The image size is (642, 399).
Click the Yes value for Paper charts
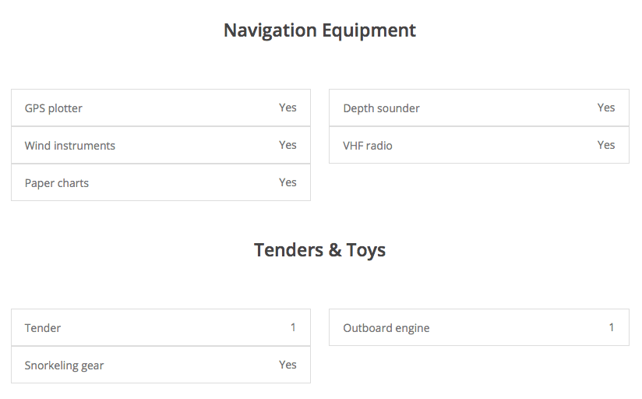tap(287, 182)
